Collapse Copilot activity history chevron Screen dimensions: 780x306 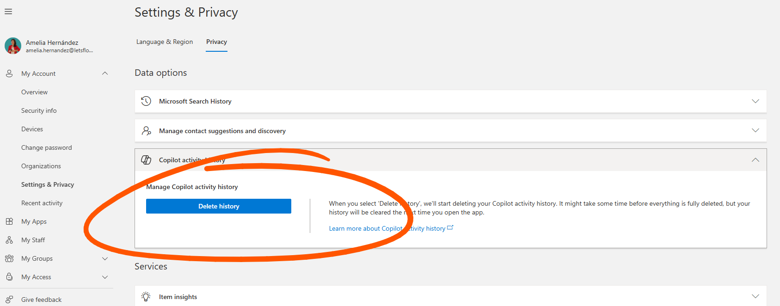pyautogui.click(x=755, y=160)
